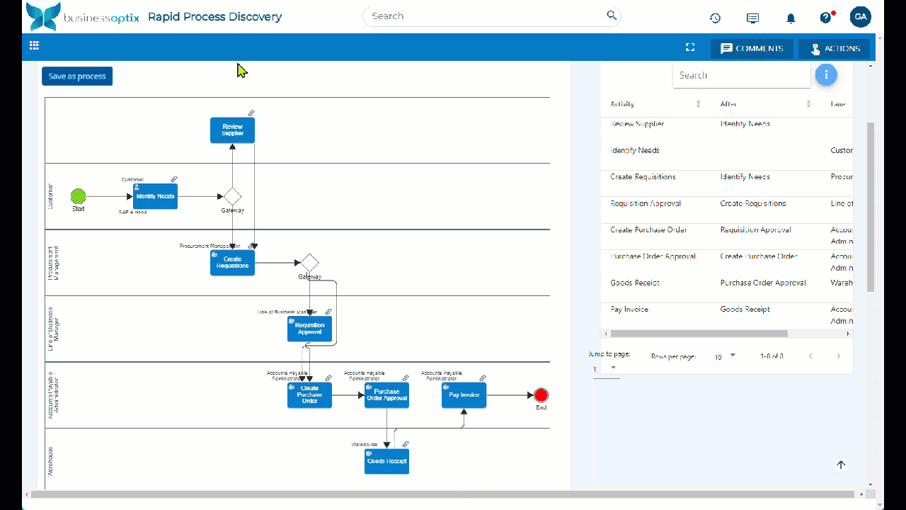Open Activity column menu handle
The image size is (906, 510).
tap(698, 104)
